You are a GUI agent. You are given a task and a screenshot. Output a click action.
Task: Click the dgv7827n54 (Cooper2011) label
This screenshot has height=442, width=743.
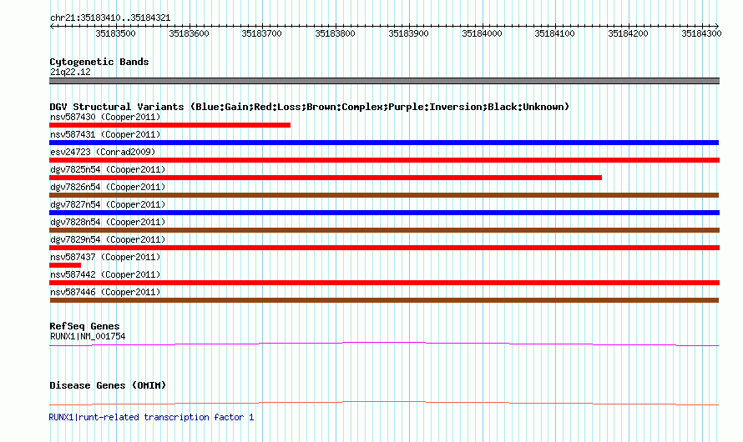click(108, 204)
